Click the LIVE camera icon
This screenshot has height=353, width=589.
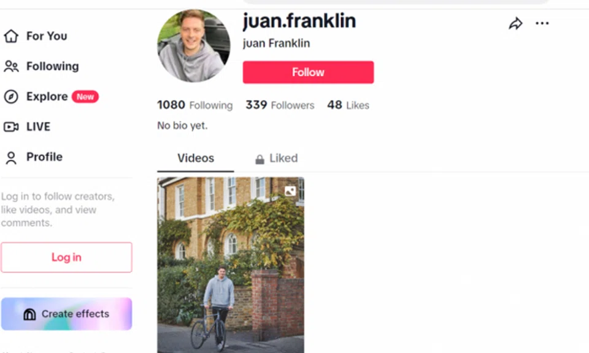[11, 127]
